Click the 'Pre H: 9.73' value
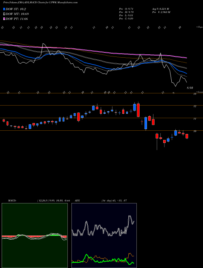Screen dimensions: 203x268 point(126,12)
